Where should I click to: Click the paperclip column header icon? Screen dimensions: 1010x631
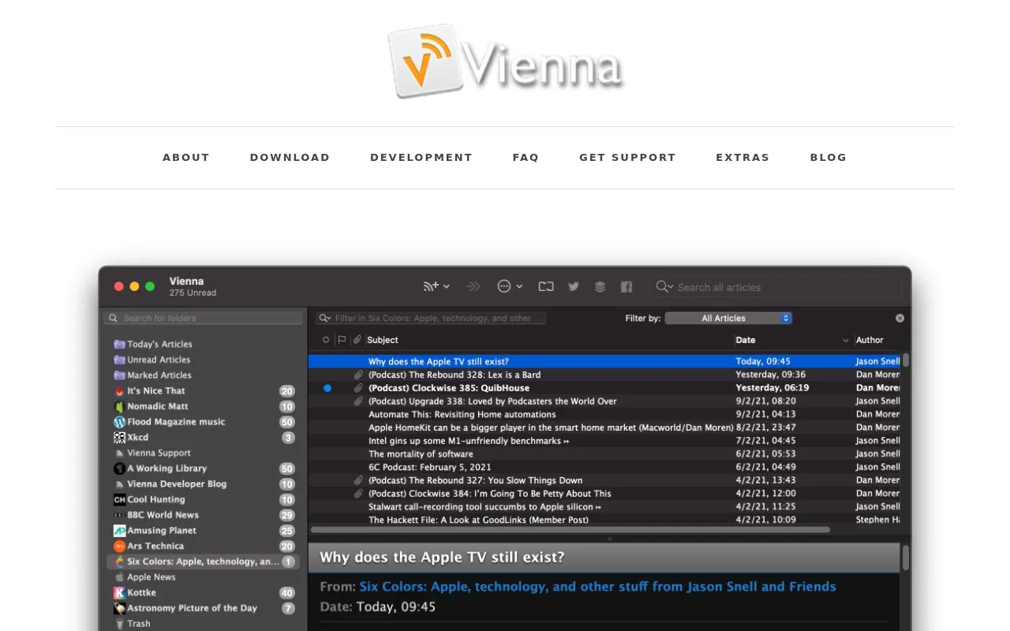pos(357,340)
